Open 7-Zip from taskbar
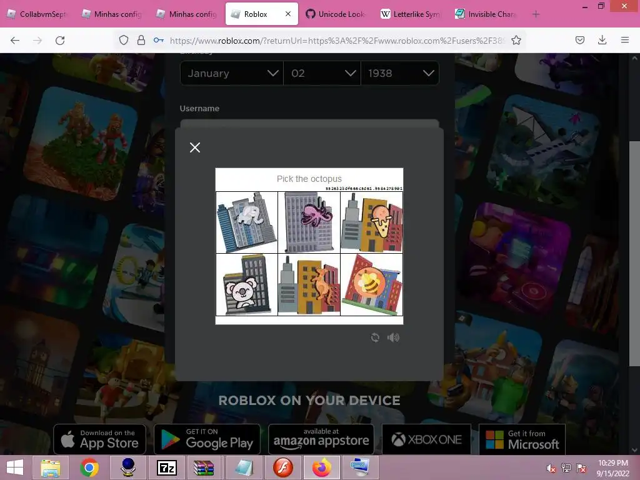 167,467
